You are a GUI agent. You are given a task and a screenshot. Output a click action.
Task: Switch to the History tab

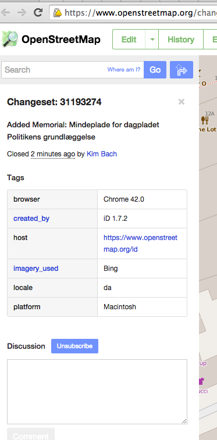point(181,40)
